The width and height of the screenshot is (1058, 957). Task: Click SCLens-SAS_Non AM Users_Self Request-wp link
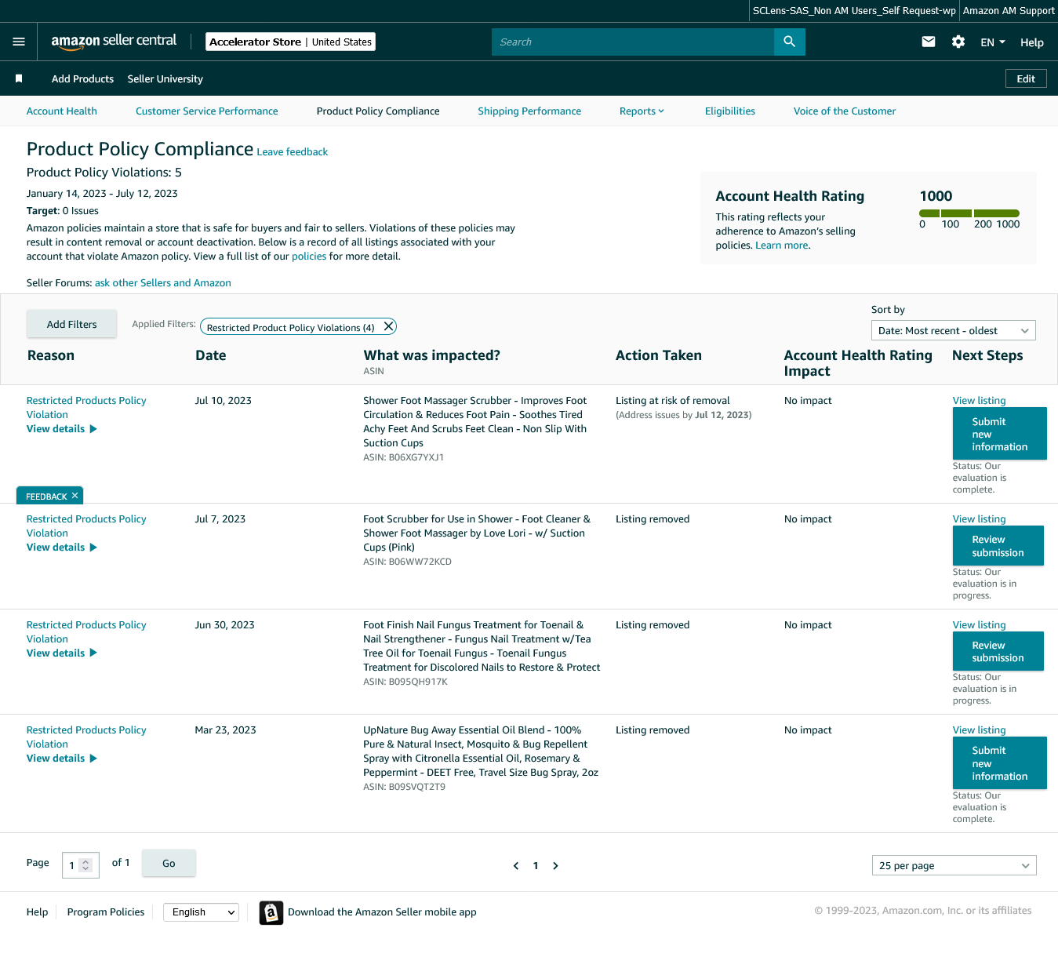coord(854,11)
